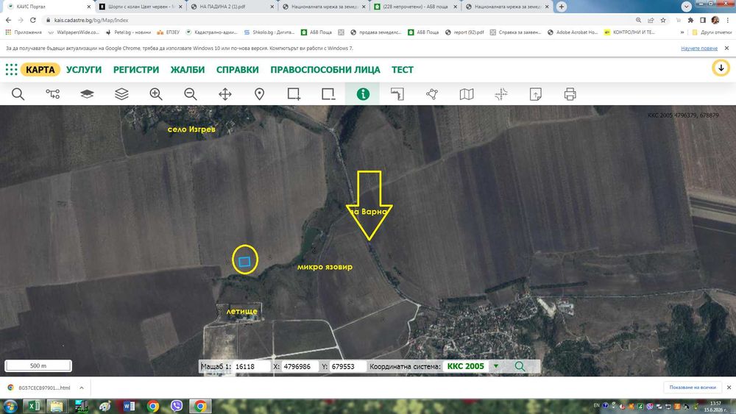The image size is (736, 414).
Task: Switch to the АБВ поща tab
Action: 415,7
